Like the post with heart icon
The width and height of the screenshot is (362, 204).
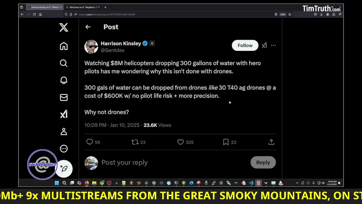[x=180, y=142]
